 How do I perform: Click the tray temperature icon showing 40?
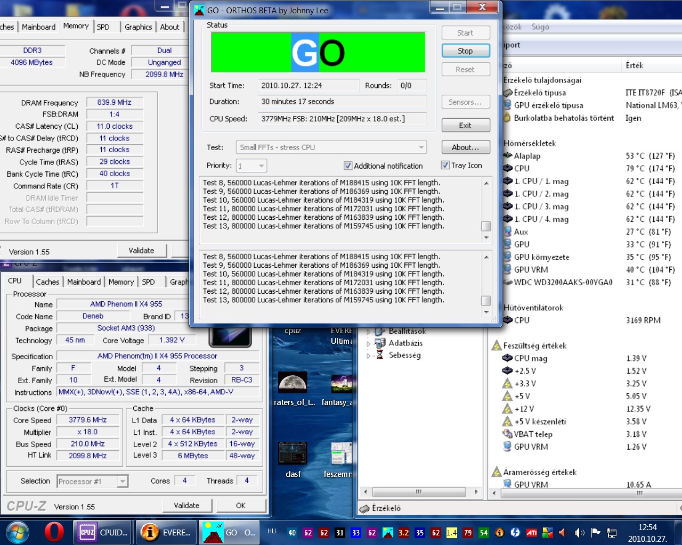point(292,532)
